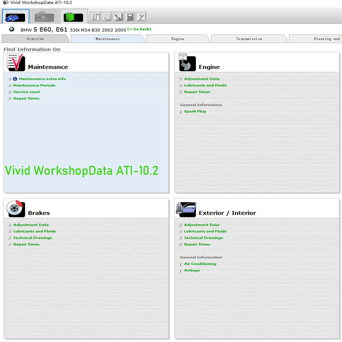This screenshot has width=342, height=342.
Task: Click the edit note toolbar icon
Action: coord(118,17)
